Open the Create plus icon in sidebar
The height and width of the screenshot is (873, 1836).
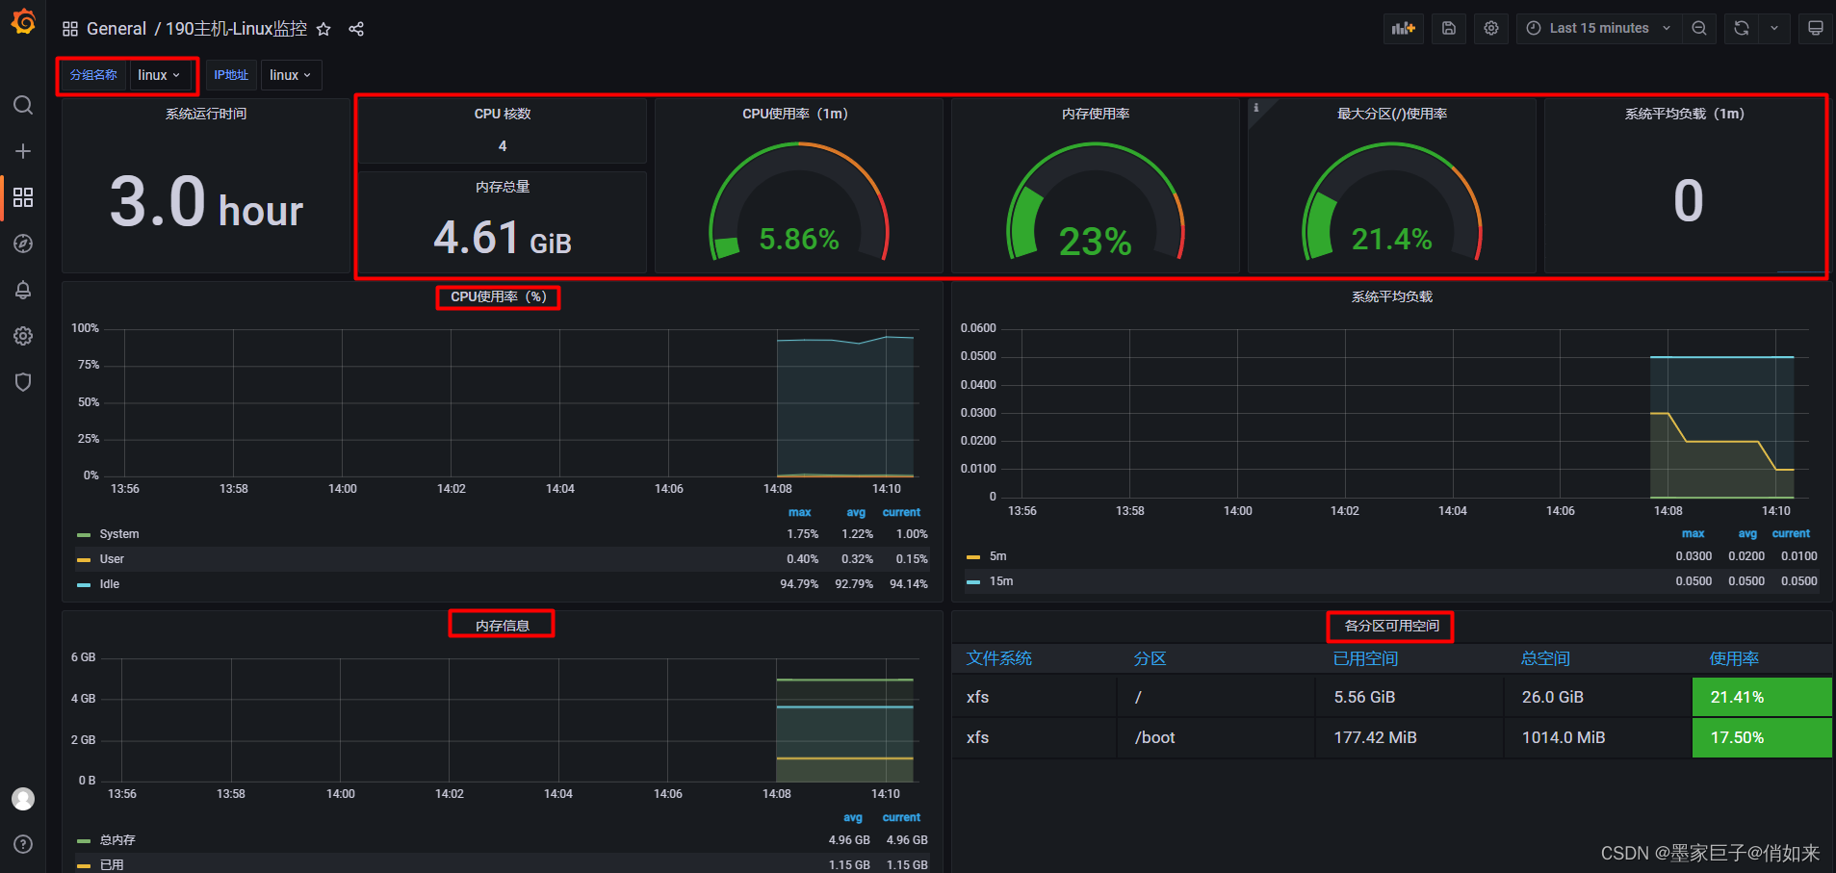click(23, 151)
